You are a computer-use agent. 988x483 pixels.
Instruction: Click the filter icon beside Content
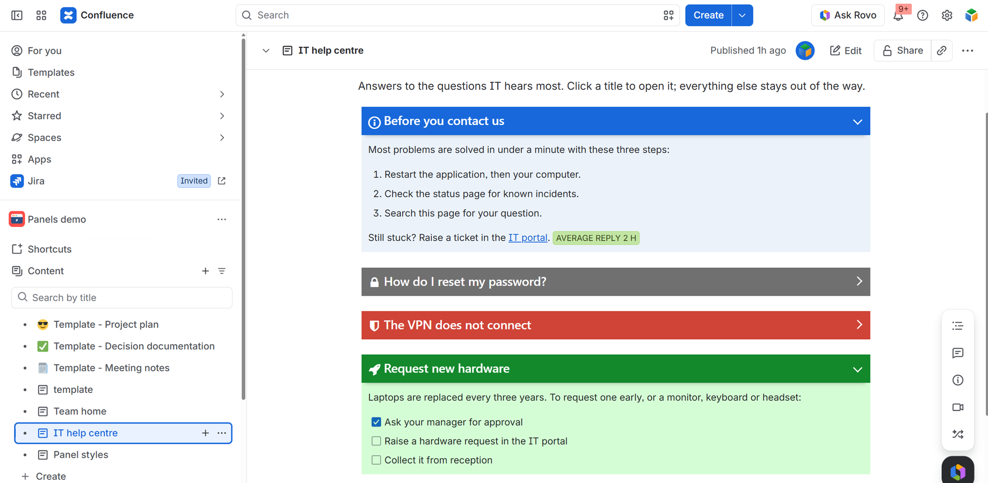point(222,271)
